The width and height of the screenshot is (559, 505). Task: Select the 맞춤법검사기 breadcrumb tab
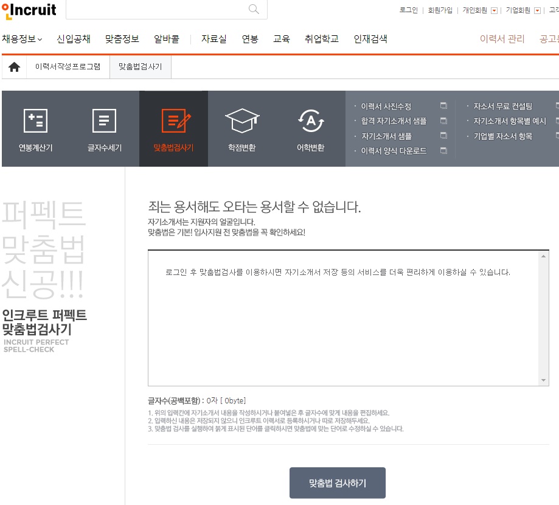[141, 67]
